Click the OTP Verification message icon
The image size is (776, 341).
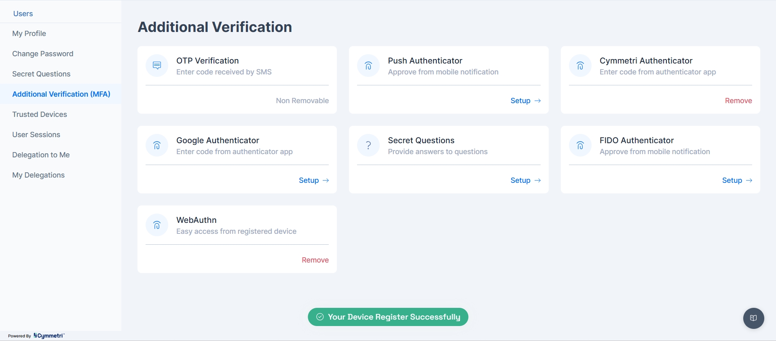click(157, 66)
